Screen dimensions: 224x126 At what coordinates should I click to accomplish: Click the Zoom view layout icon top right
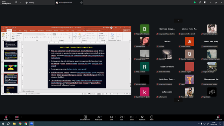pyautogui.click(x=204, y=2)
